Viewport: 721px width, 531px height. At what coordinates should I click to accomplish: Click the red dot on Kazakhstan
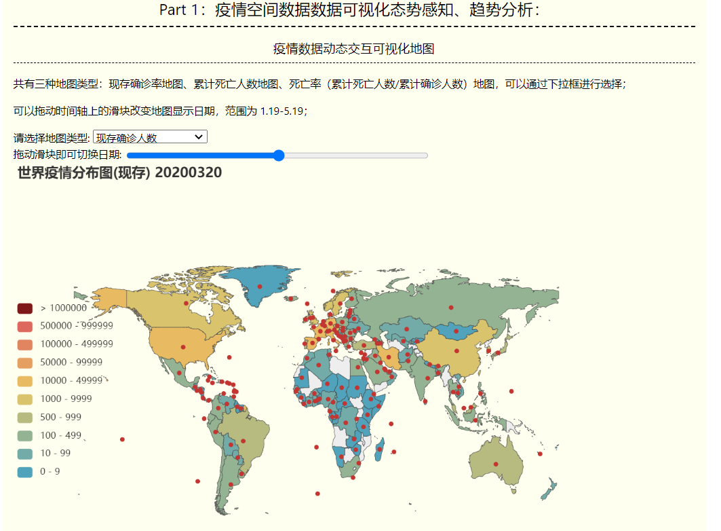[406, 329]
